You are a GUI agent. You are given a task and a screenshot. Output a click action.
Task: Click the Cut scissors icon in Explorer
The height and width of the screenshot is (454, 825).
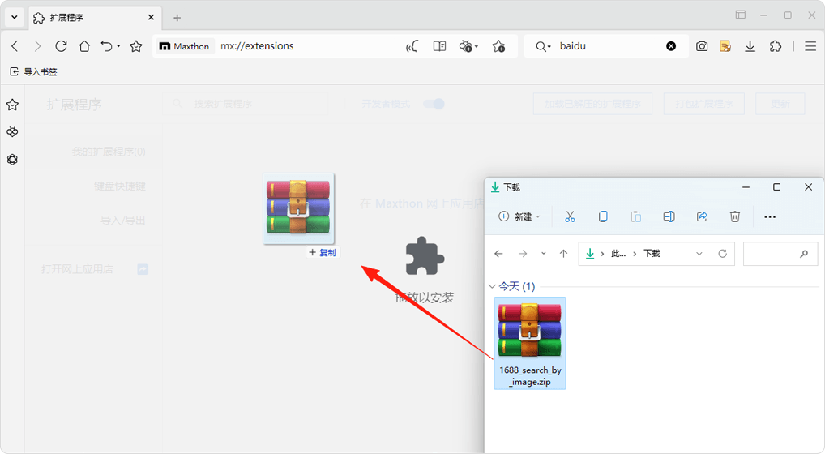tap(570, 216)
